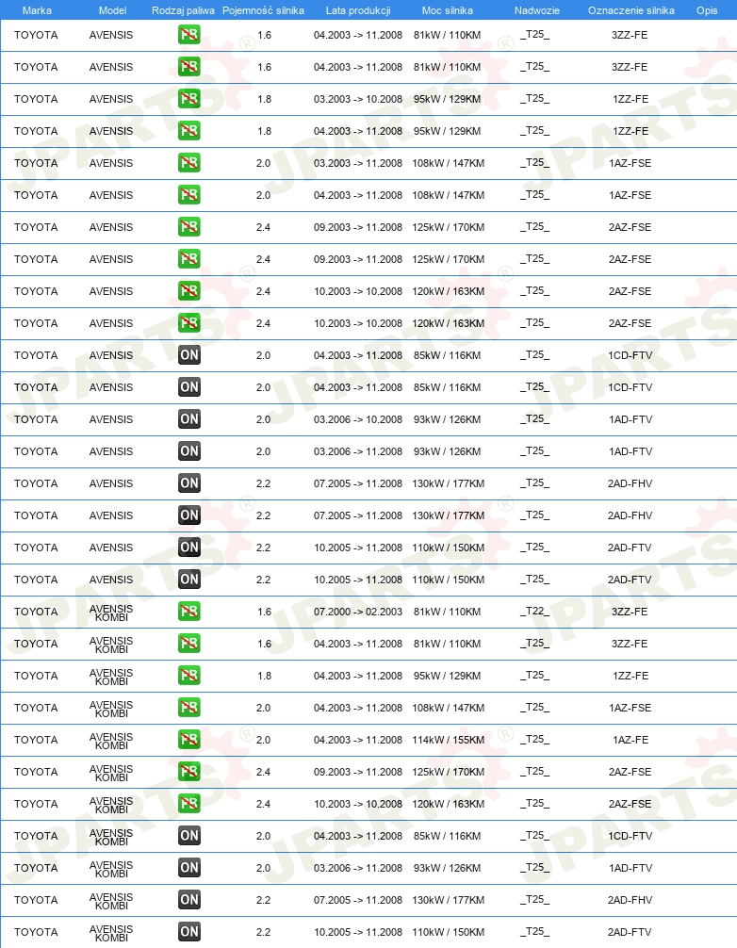Select engine code 1AZ-FE in Kombi row

pos(631,740)
